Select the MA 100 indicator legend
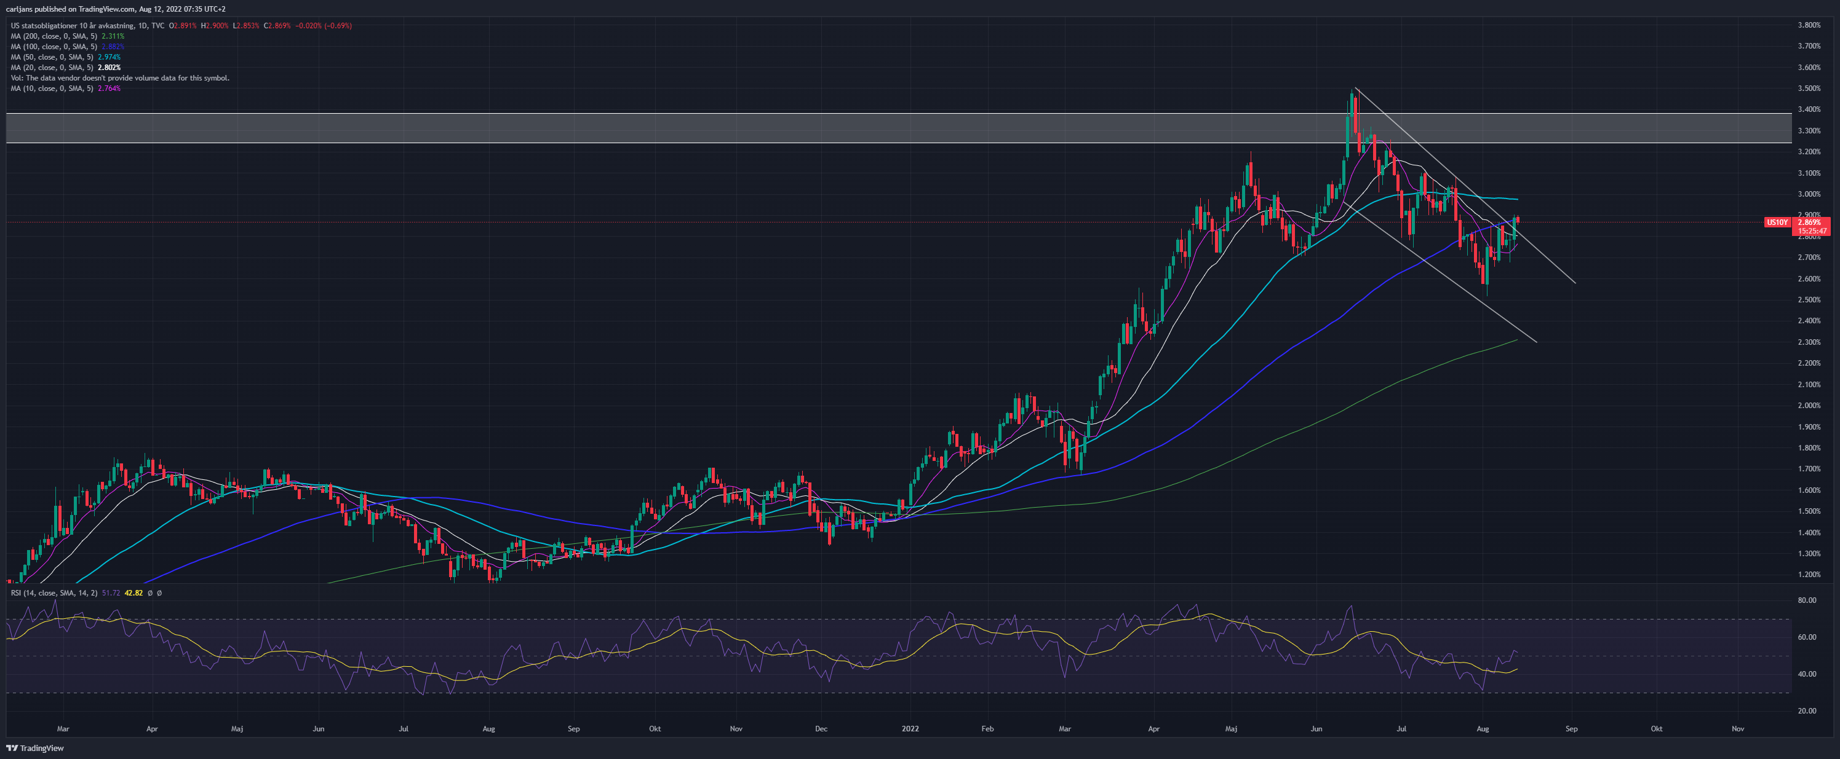1840x759 pixels. click(67, 46)
